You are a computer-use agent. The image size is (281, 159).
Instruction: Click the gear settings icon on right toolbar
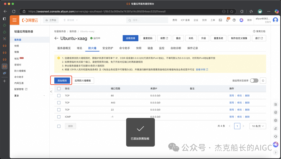click(276, 120)
